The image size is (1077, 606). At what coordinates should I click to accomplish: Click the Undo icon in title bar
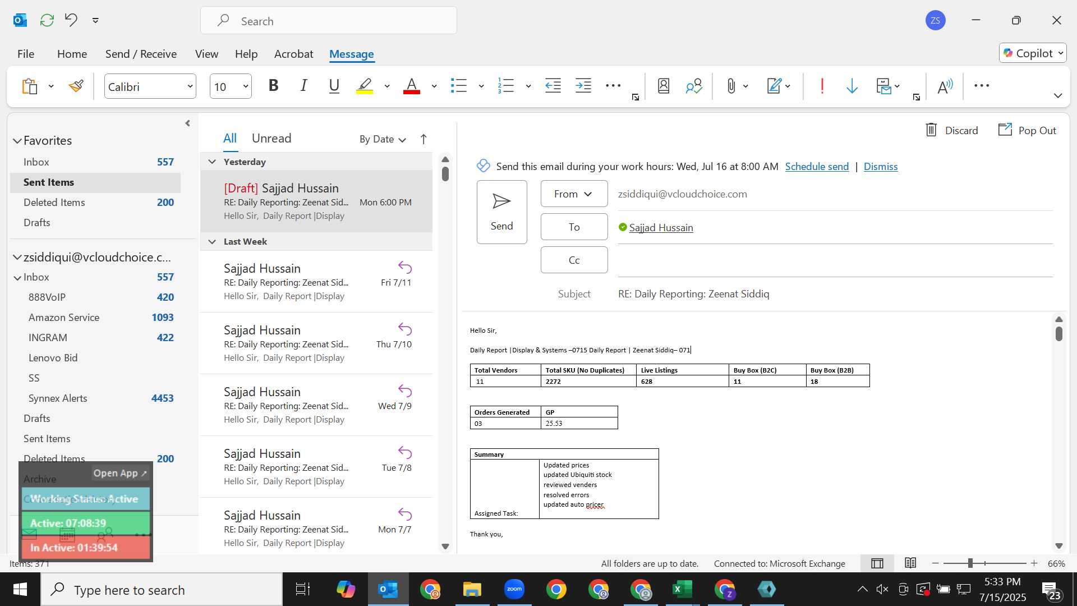(71, 20)
